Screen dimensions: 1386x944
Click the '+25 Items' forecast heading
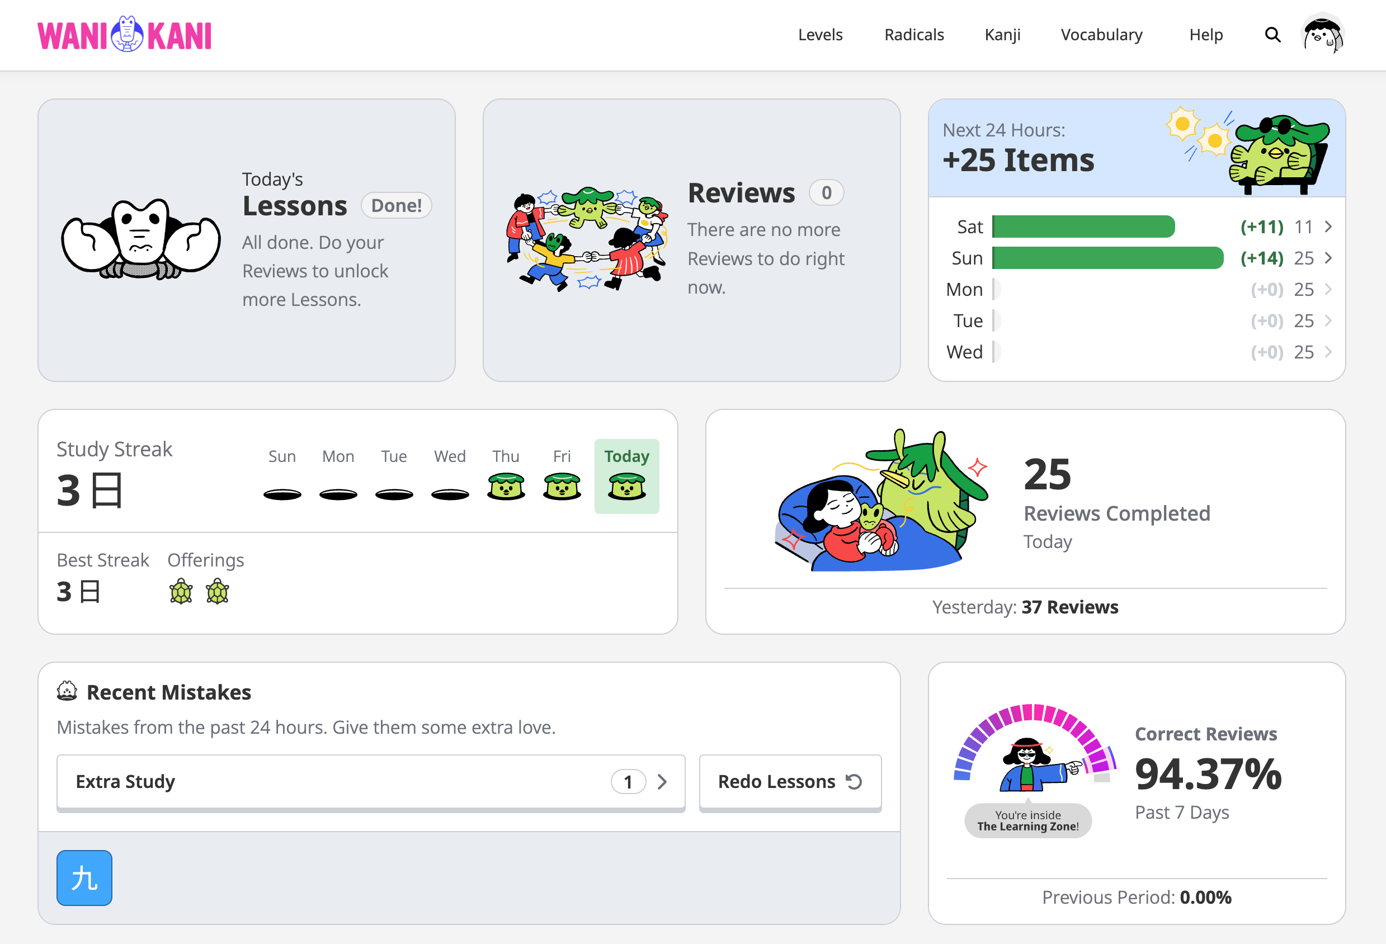click(x=1018, y=160)
